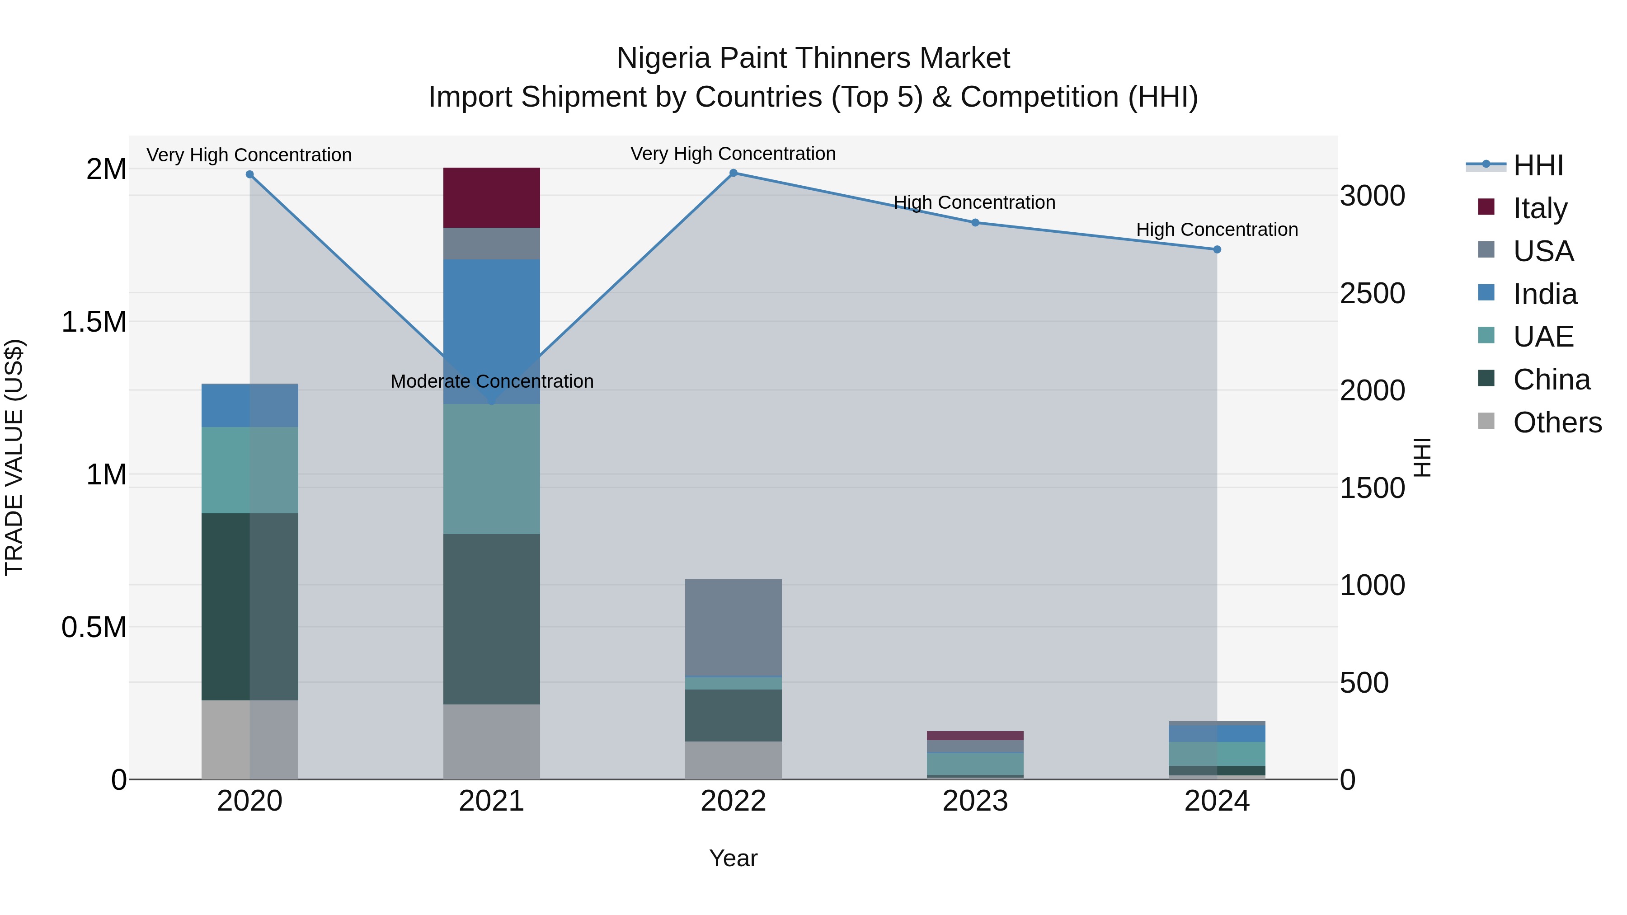Viewport: 1627px width, 915px height.
Task: Click the Italy segment of 2021 bar
Action: (x=491, y=197)
